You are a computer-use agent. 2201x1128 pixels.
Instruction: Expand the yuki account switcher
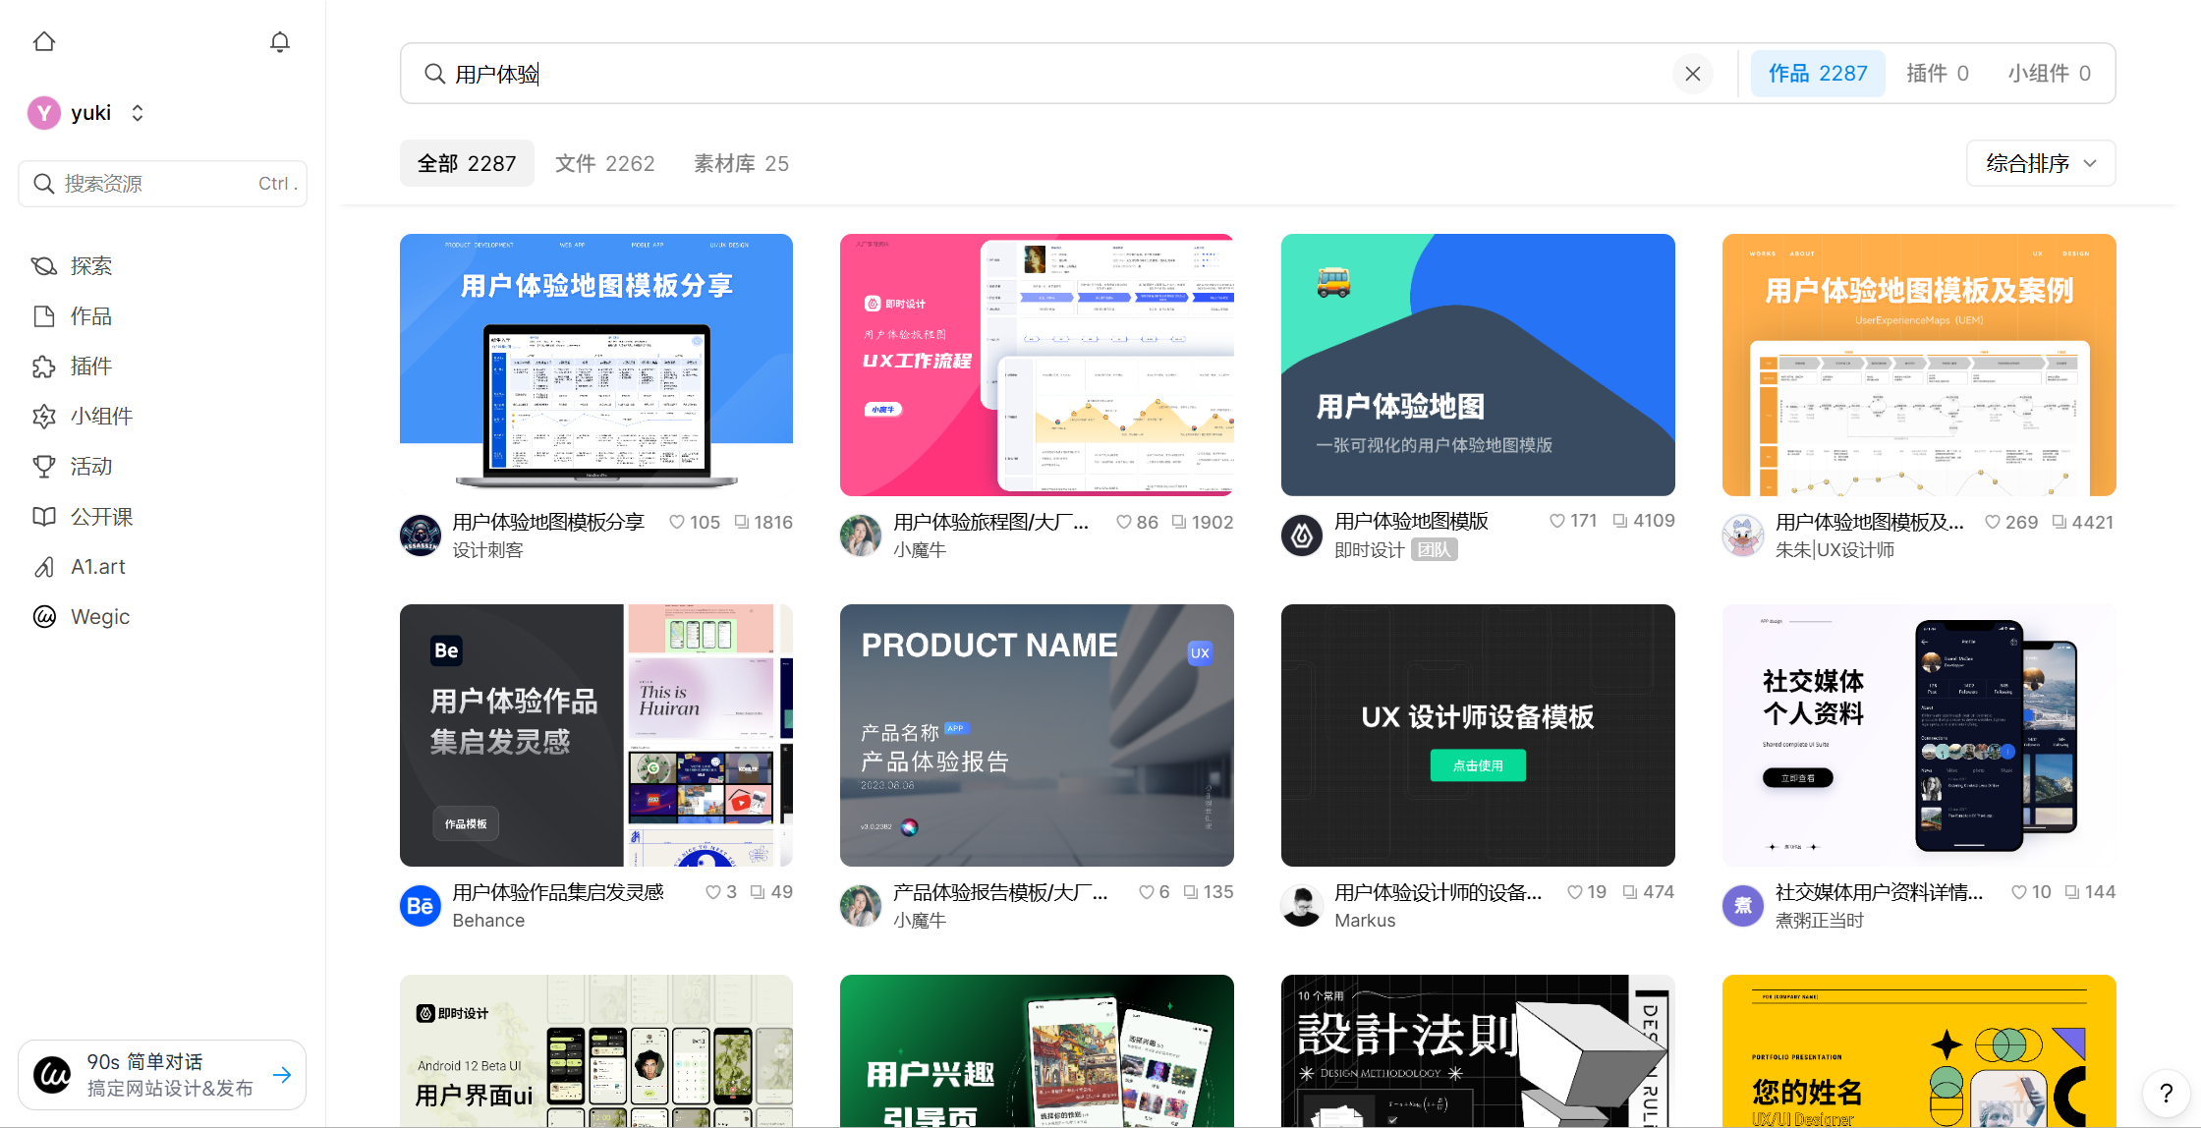138,113
